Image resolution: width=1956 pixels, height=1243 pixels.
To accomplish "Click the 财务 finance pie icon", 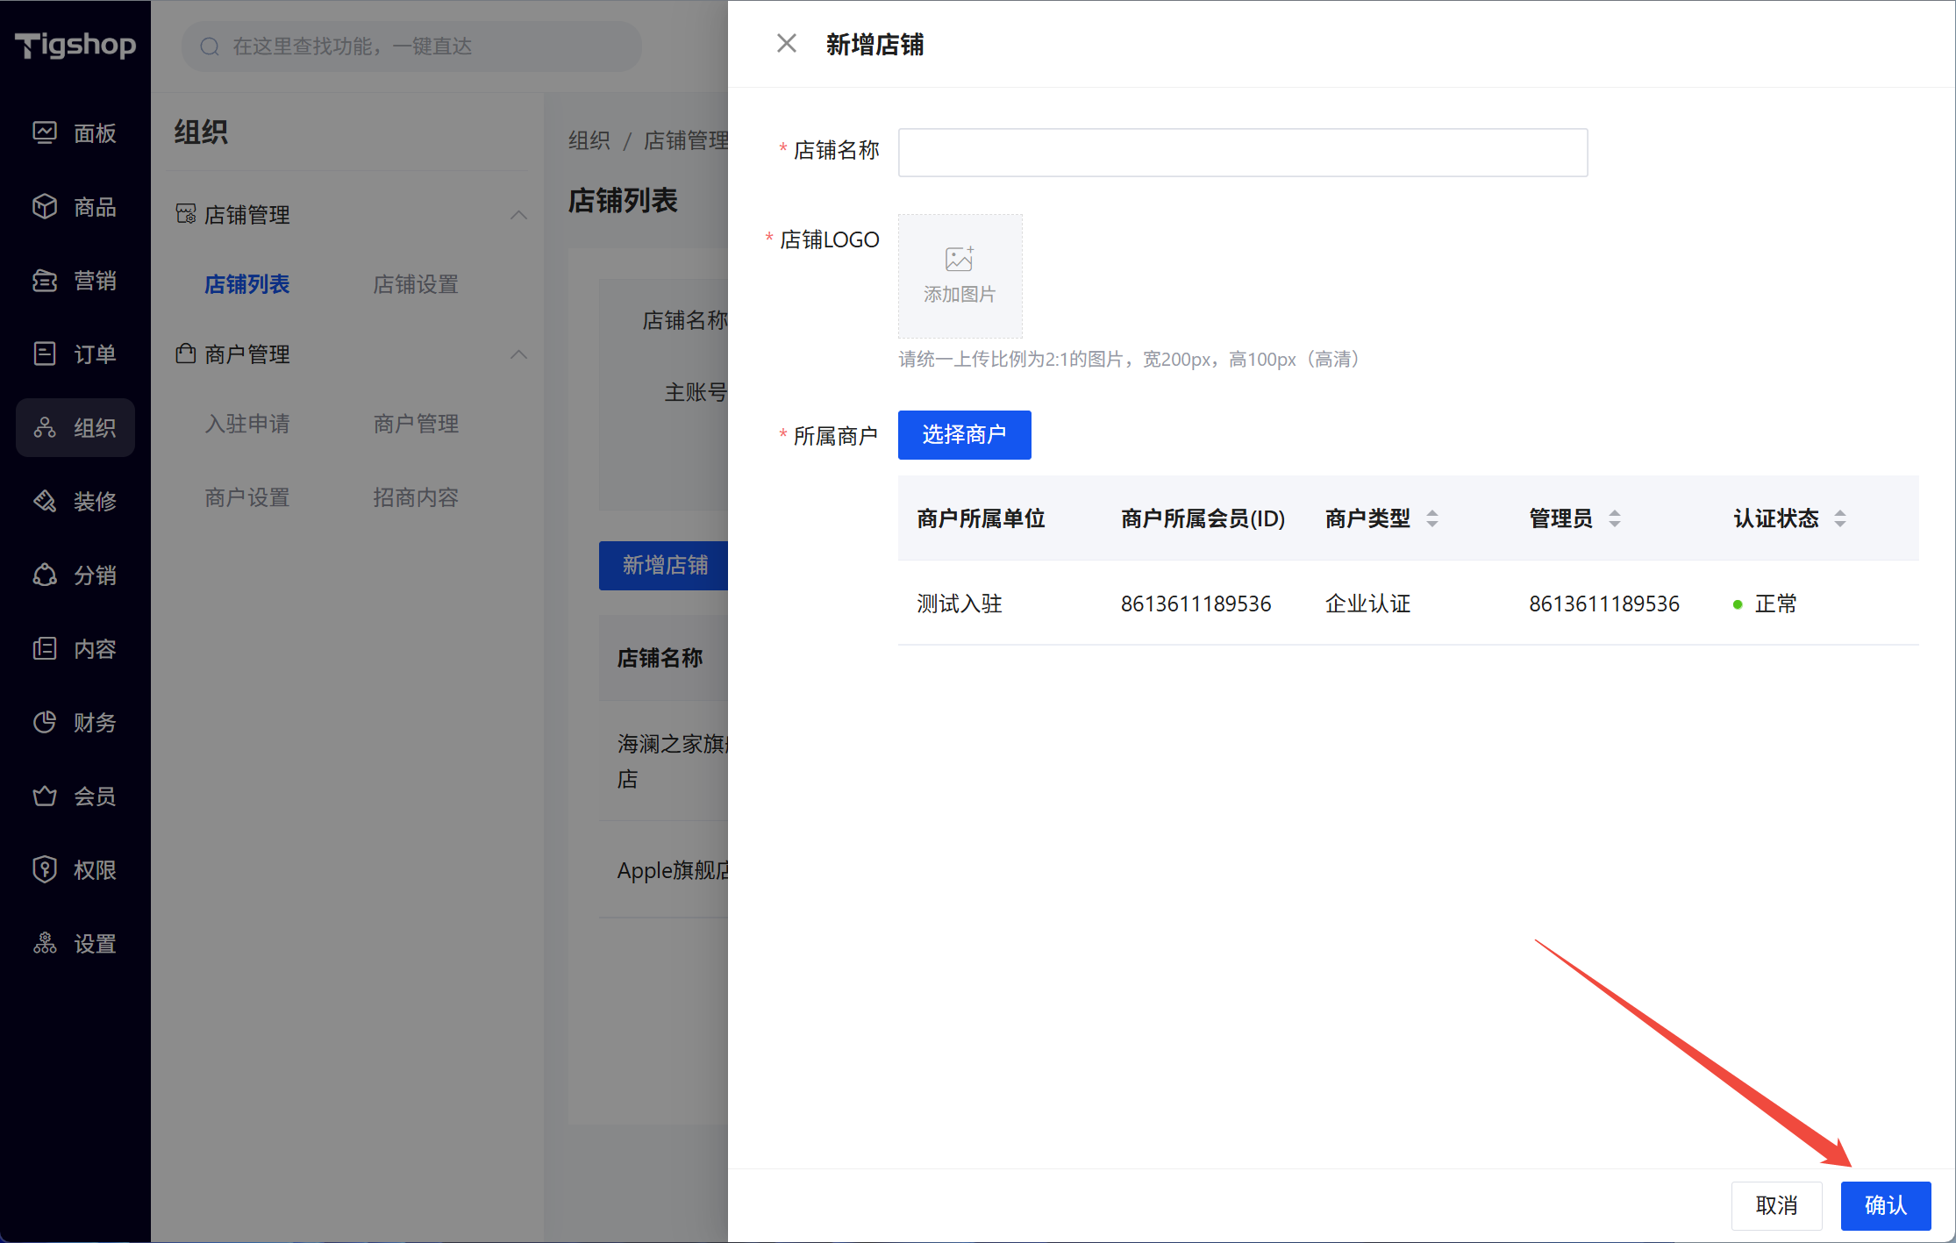I will tap(45, 723).
